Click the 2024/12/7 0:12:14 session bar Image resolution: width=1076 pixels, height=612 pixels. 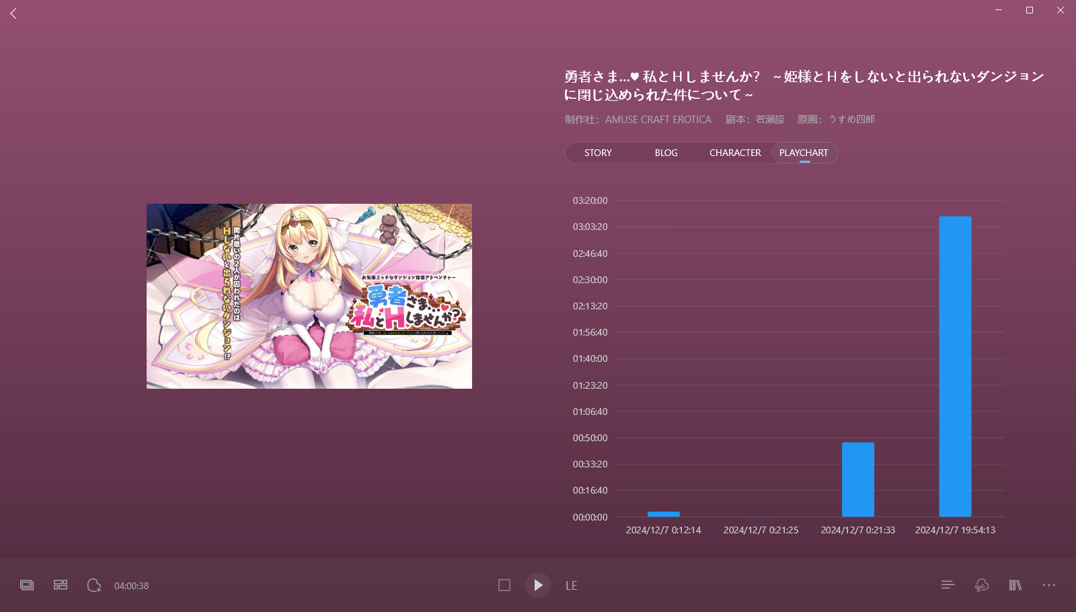point(664,514)
